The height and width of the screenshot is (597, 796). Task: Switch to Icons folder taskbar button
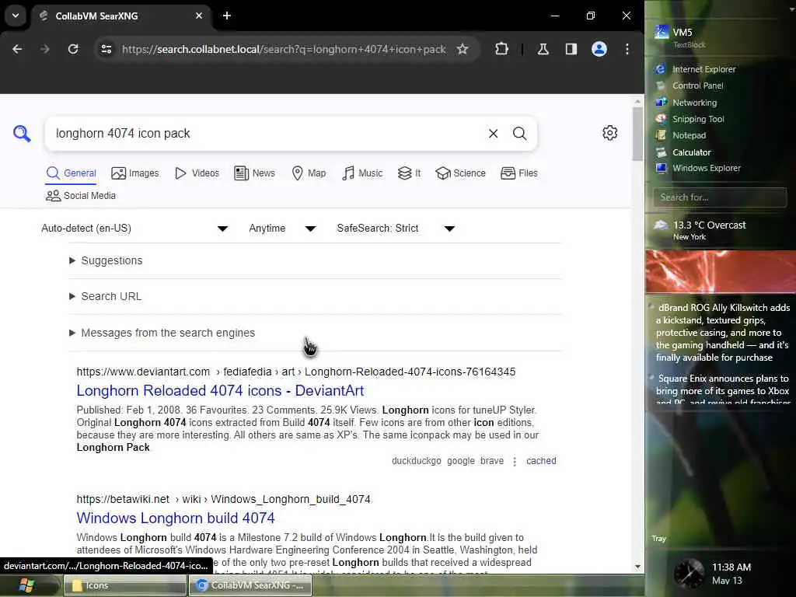pyautogui.click(x=125, y=585)
